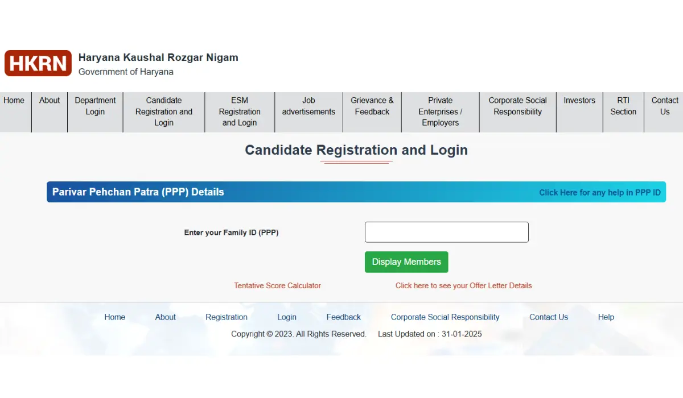The height and width of the screenshot is (398, 683).
Task: Go to the RTI Section
Action: click(623, 106)
